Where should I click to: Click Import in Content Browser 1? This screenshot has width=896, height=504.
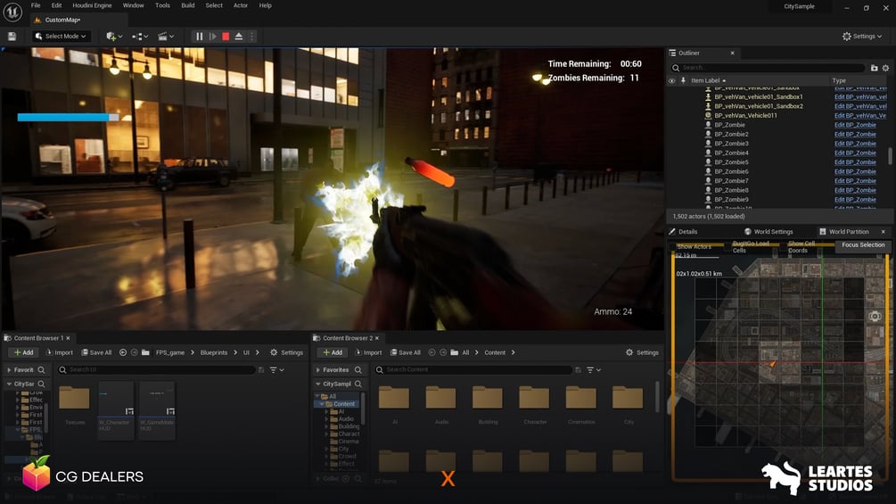60,352
